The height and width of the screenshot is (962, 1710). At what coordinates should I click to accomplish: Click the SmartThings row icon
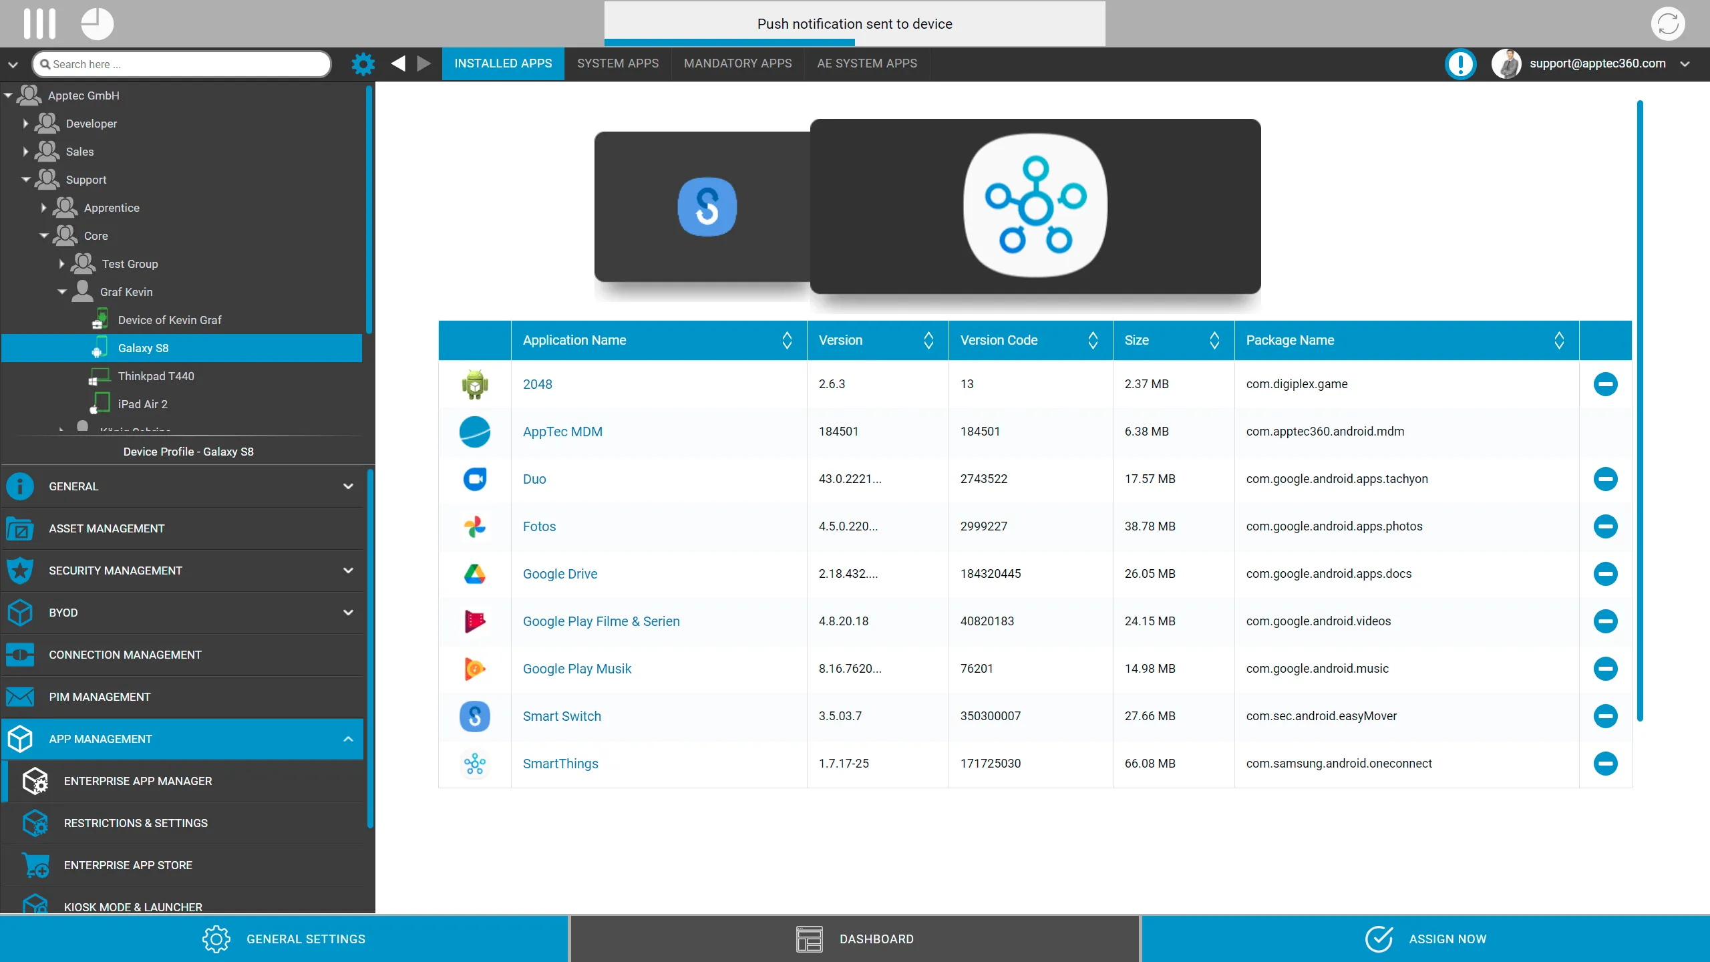pyautogui.click(x=475, y=764)
